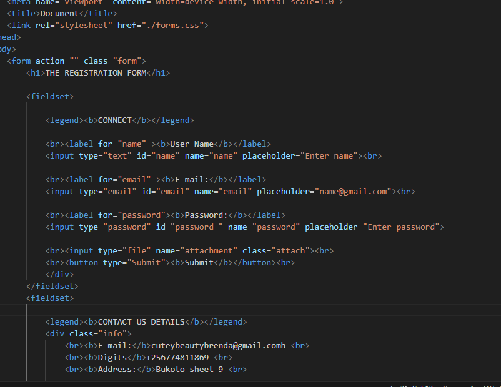Click the fieldset tag above CONTACT US DETAILS
This screenshot has height=387, width=501.
[50, 298]
